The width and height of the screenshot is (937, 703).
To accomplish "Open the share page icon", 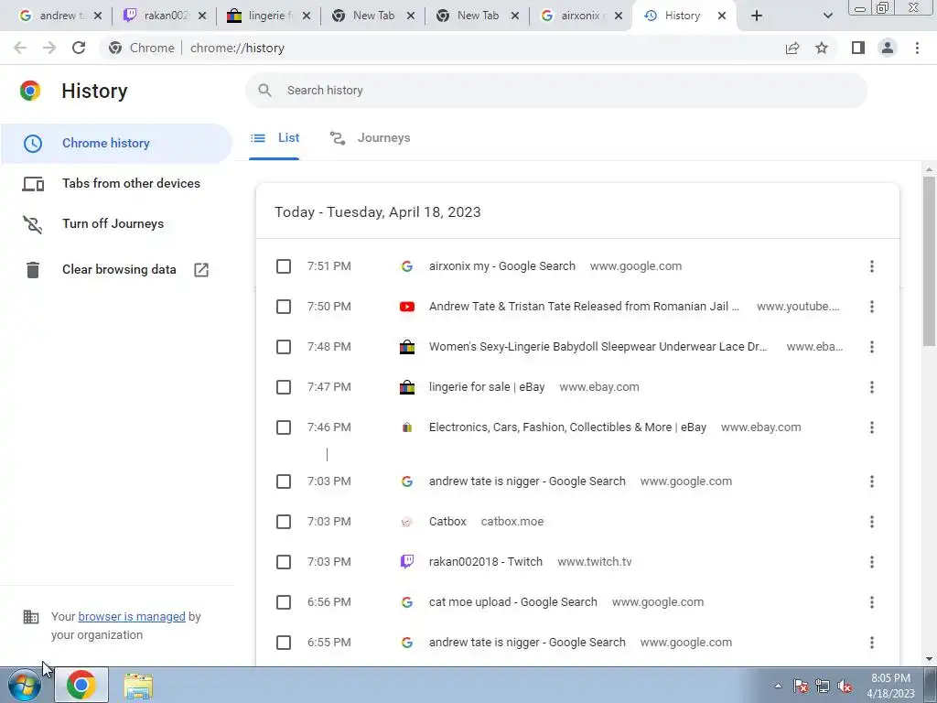I will point(792,48).
